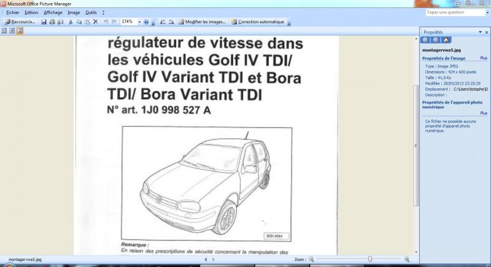Open the Edition menu

coord(31,12)
